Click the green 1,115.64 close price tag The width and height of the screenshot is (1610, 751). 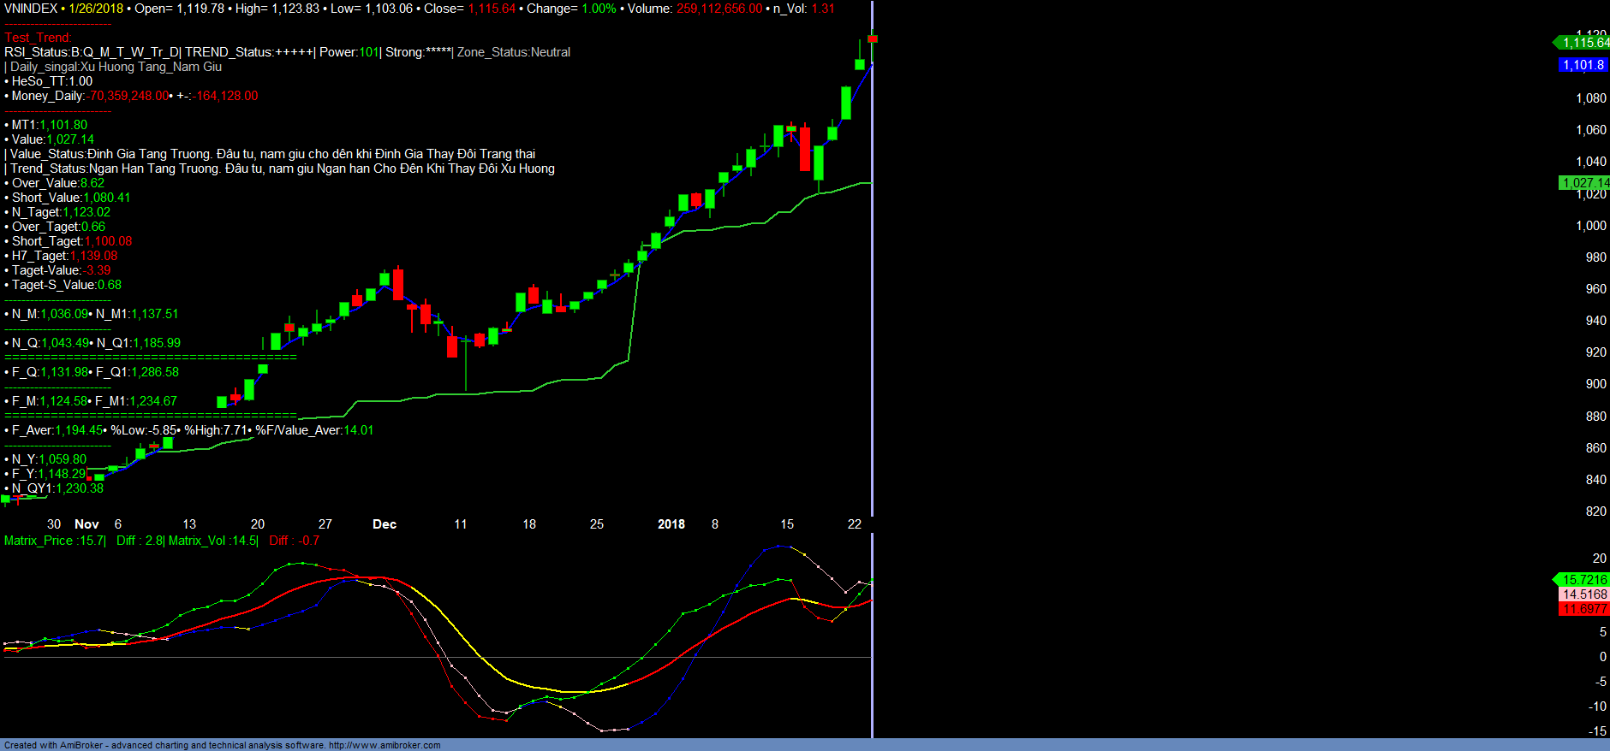1583,42
